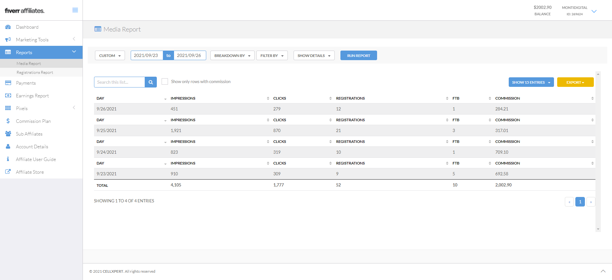
Task: Go to page 1 in pagination
Action: tap(580, 202)
